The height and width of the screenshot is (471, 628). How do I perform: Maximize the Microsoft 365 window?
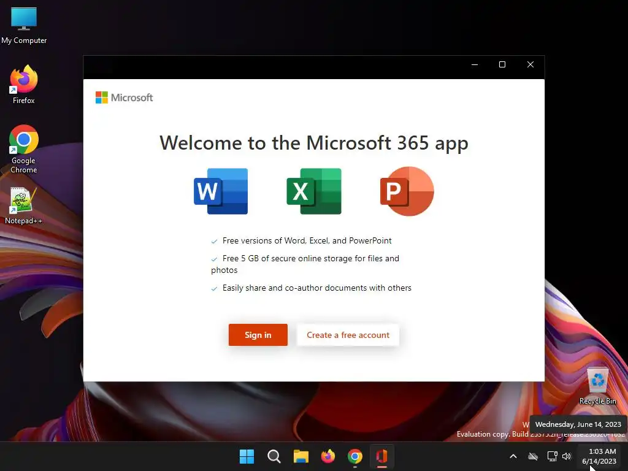coord(502,64)
